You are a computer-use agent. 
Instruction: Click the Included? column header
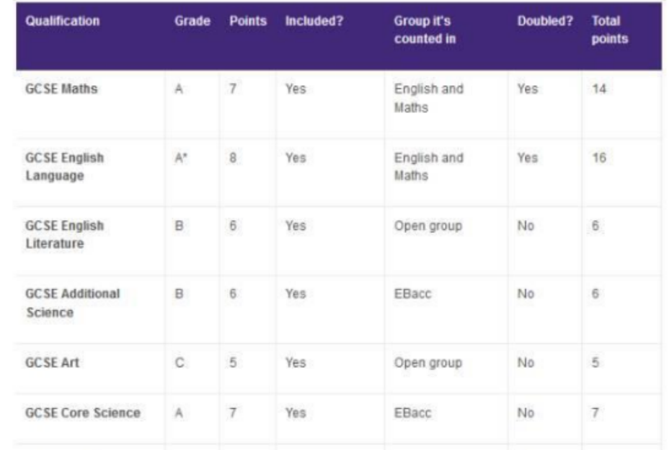click(x=314, y=21)
